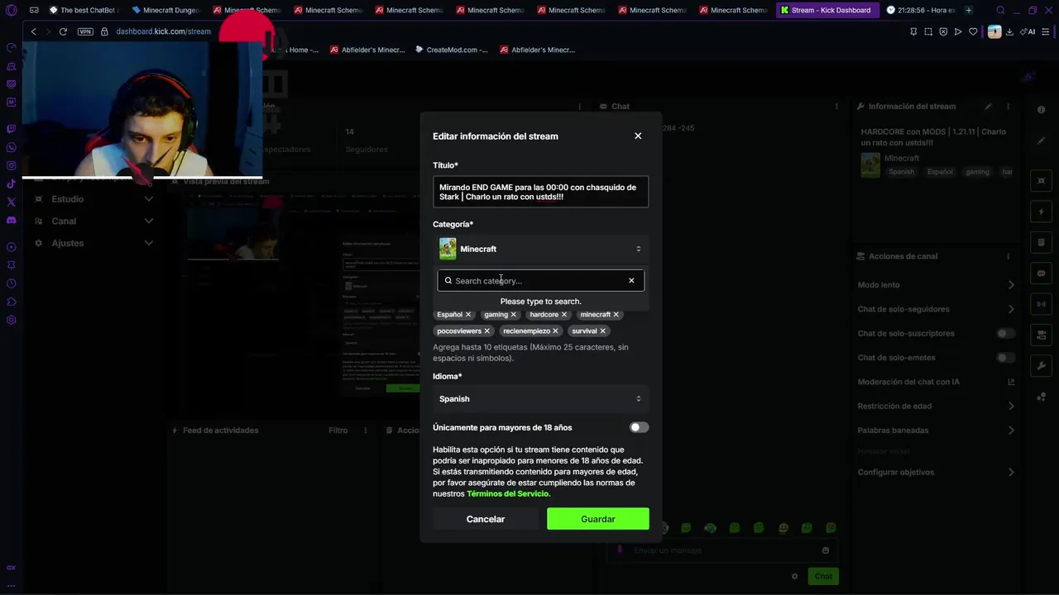Image resolution: width=1059 pixels, height=595 pixels.
Task: Clear the category search field
Action: [x=631, y=280]
